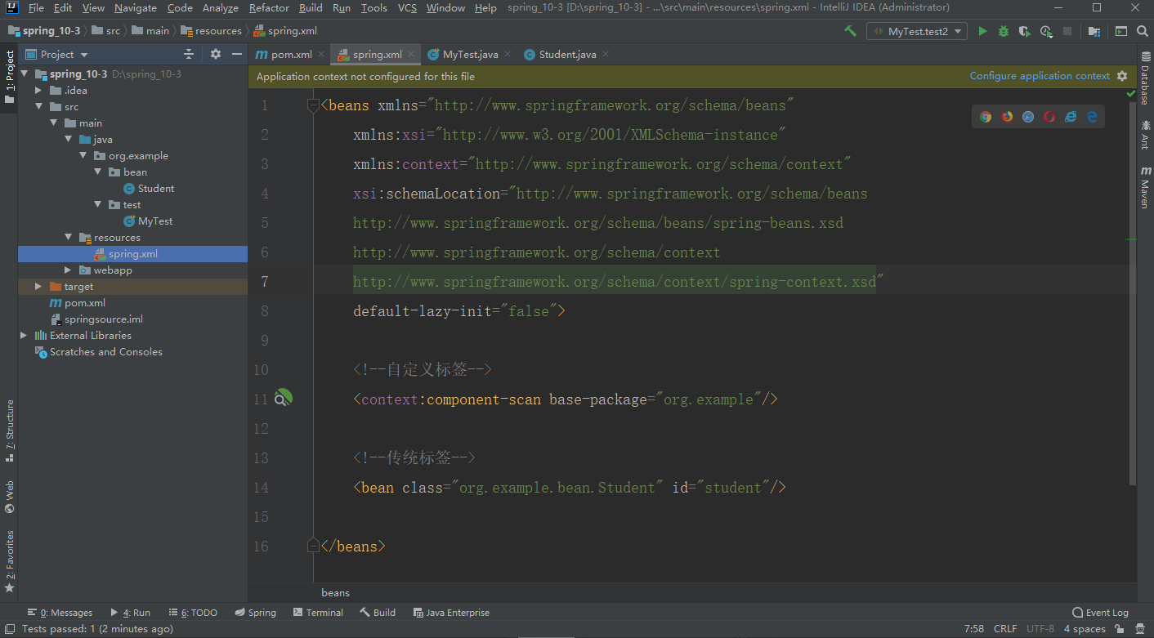Click the green hammer Build Project icon

point(851,31)
